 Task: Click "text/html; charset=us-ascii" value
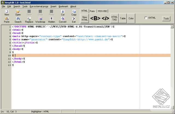tap(99, 36)
